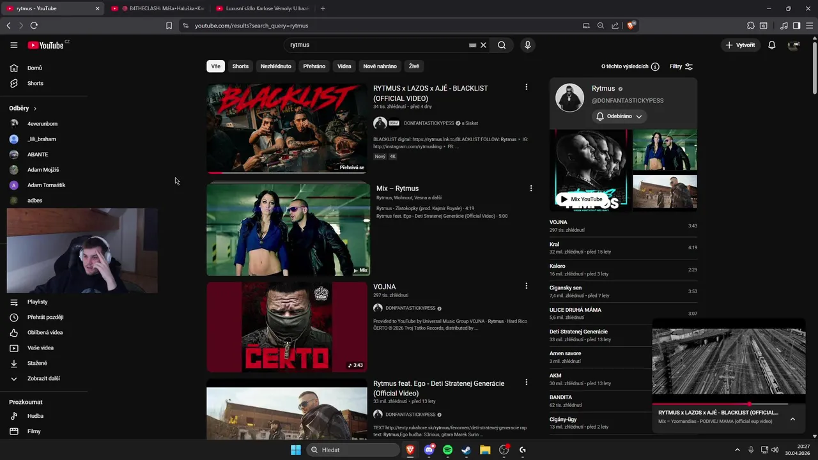Open Discord from the taskbar
This screenshot has width=818, height=460.
[x=429, y=450]
